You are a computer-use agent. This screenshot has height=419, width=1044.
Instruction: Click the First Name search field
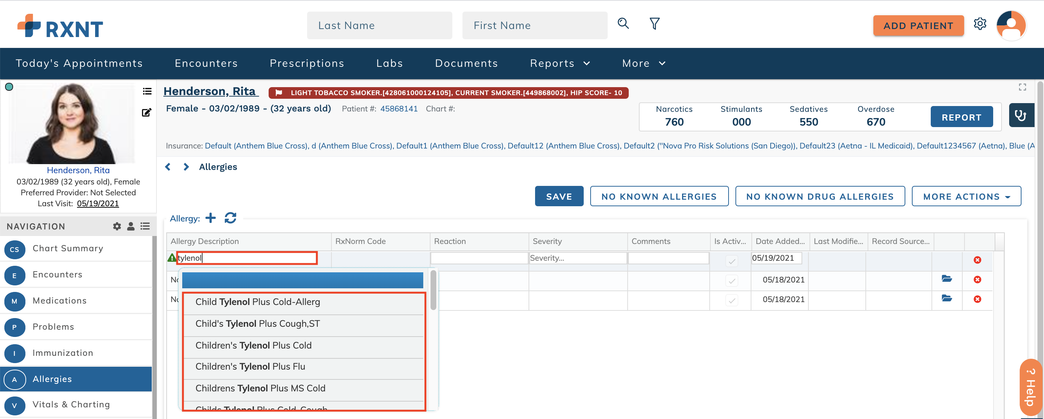click(x=535, y=25)
